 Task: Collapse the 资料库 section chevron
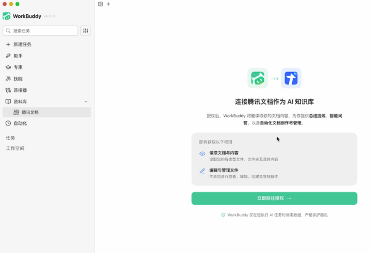point(86,102)
